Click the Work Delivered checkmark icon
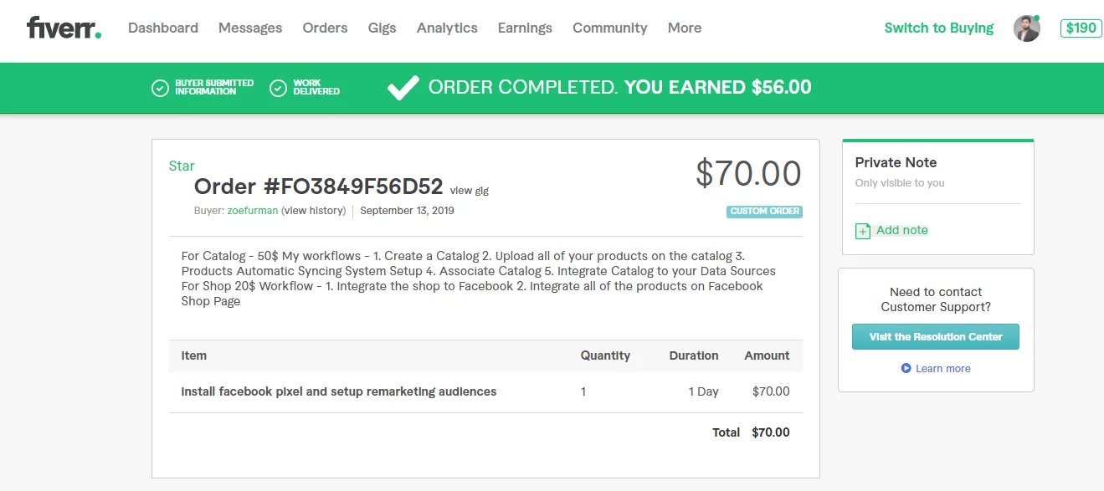1104x491 pixels. point(279,88)
